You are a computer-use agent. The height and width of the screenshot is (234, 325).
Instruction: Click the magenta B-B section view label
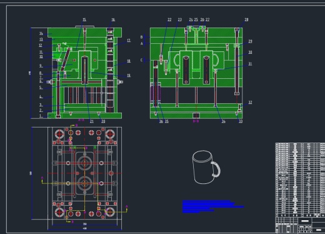coord(196,121)
